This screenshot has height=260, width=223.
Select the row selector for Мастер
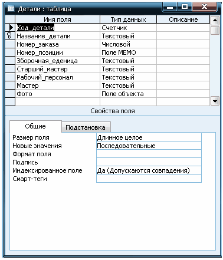[x=10, y=85]
